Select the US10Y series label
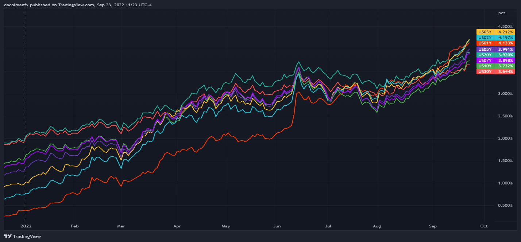The height and width of the screenshot is (242, 521). click(485, 66)
